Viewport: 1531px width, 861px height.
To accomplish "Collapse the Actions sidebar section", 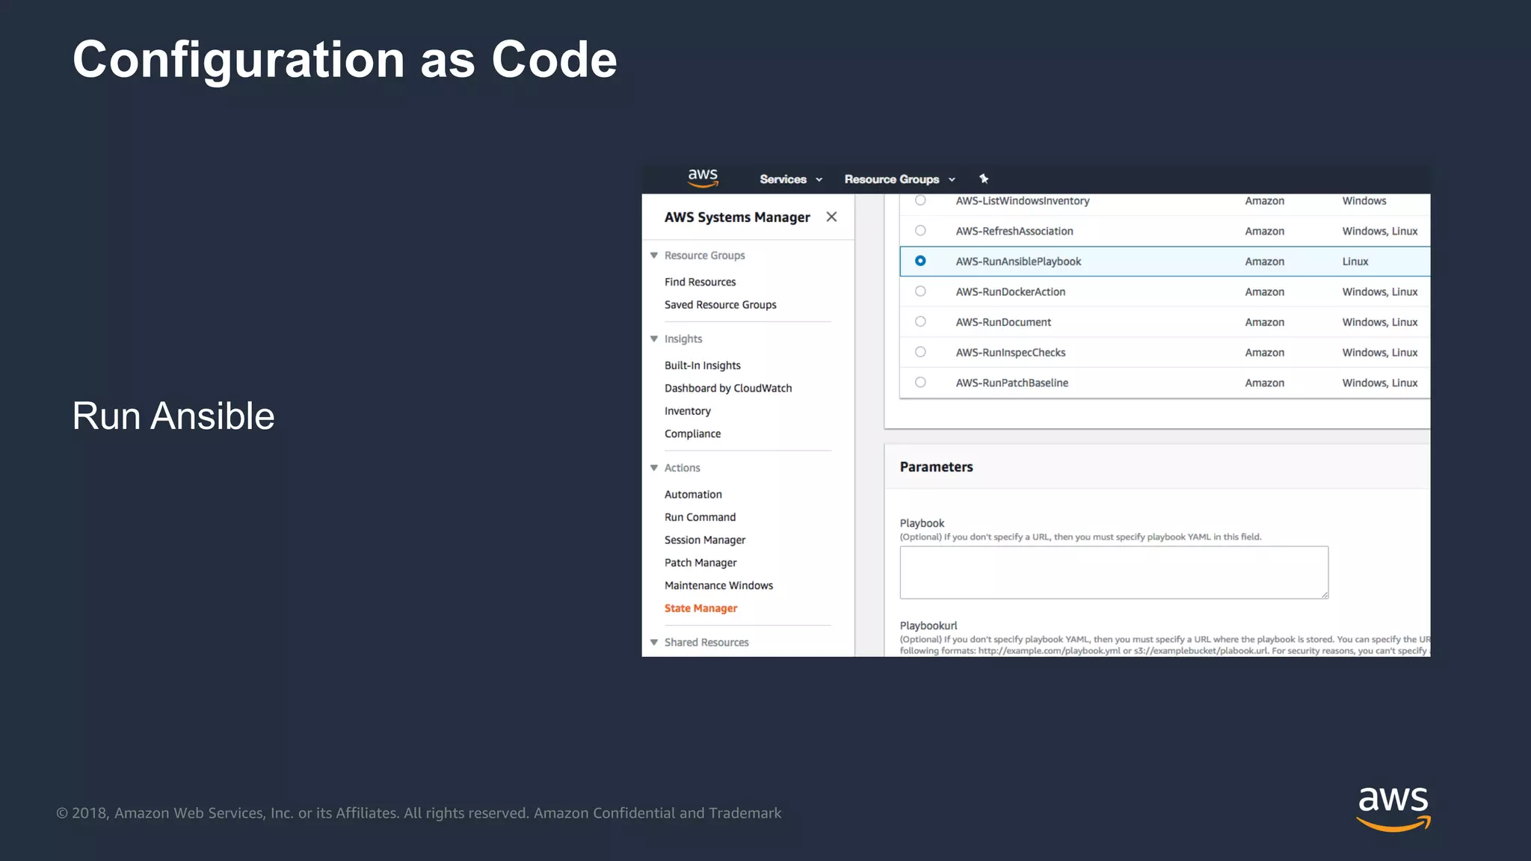I will pyautogui.click(x=654, y=468).
